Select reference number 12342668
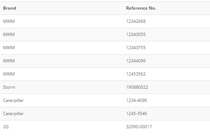The width and height of the screenshot is (210, 140). point(136,21)
